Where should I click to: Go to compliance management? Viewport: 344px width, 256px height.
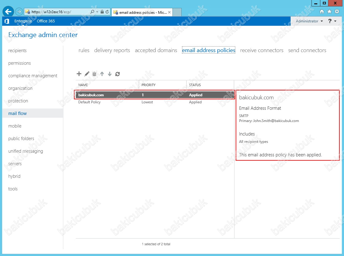[x=33, y=76]
